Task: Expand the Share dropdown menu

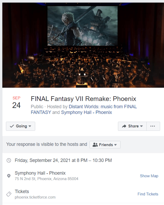Action: tap(132, 126)
